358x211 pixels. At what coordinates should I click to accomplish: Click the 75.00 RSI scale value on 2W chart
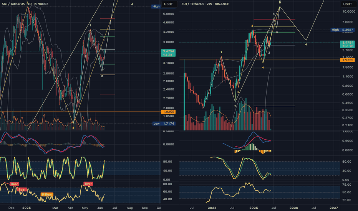(x=347, y=185)
